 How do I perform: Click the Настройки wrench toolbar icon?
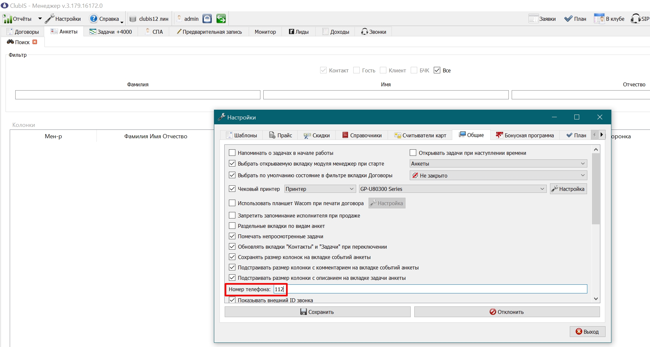click(x=50, y=19)
